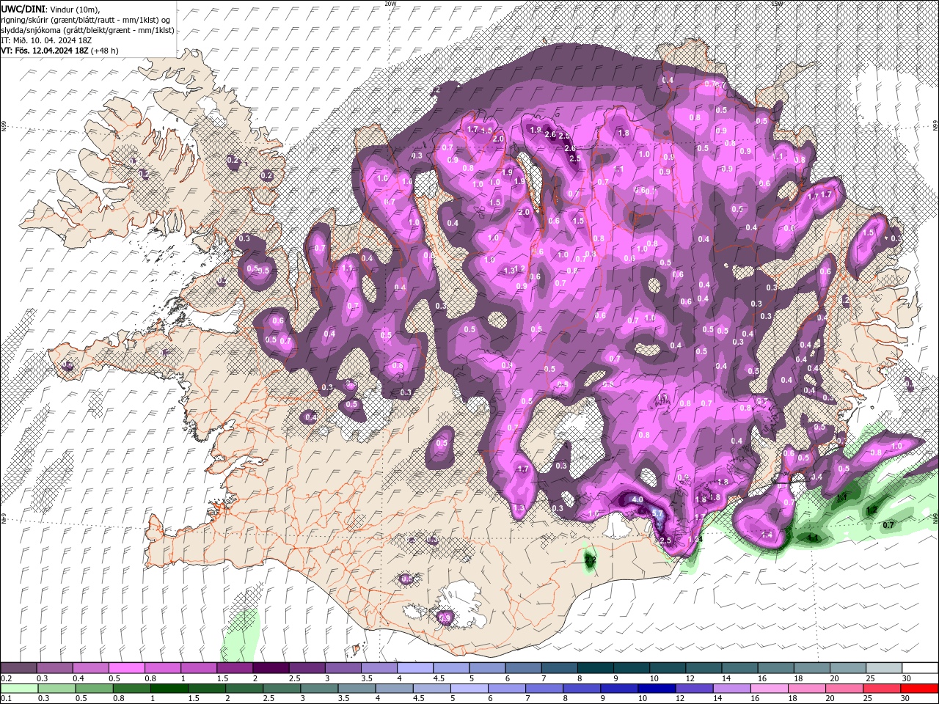
Task: Click the '4.5' label of the bottom rain scale
Action: [x=418, y=699]
